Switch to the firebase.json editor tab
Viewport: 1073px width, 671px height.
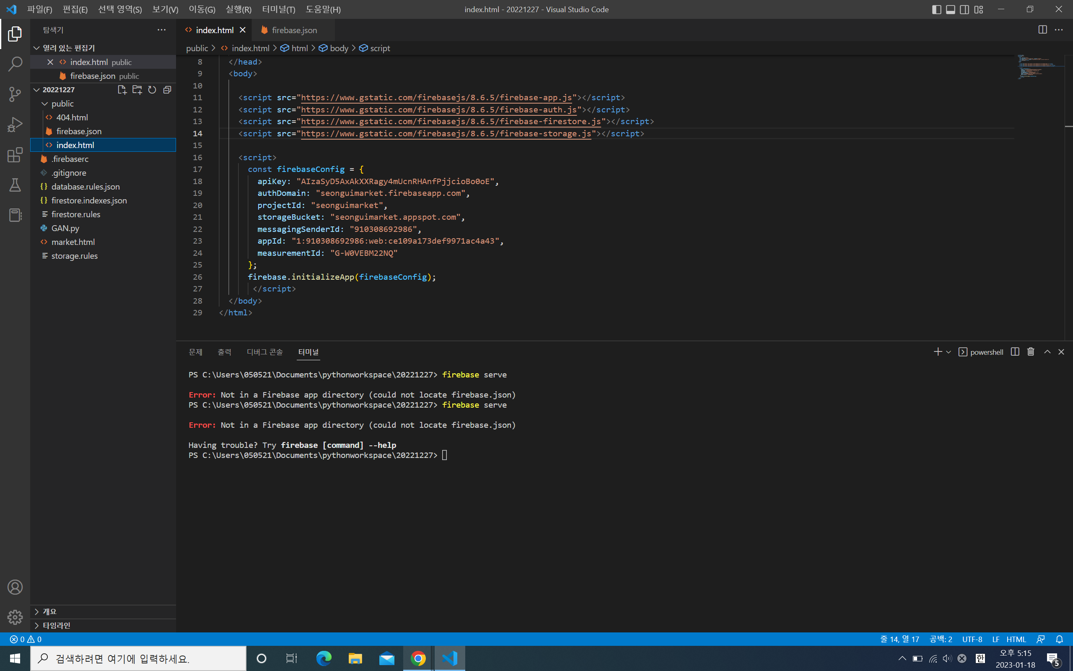point(293,30)
